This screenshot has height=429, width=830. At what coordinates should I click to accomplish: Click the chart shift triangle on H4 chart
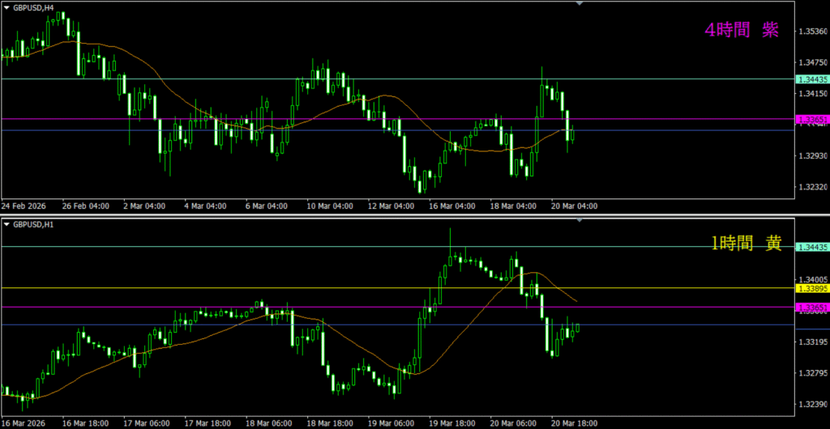pyautogui.click(x=579, y=4)
